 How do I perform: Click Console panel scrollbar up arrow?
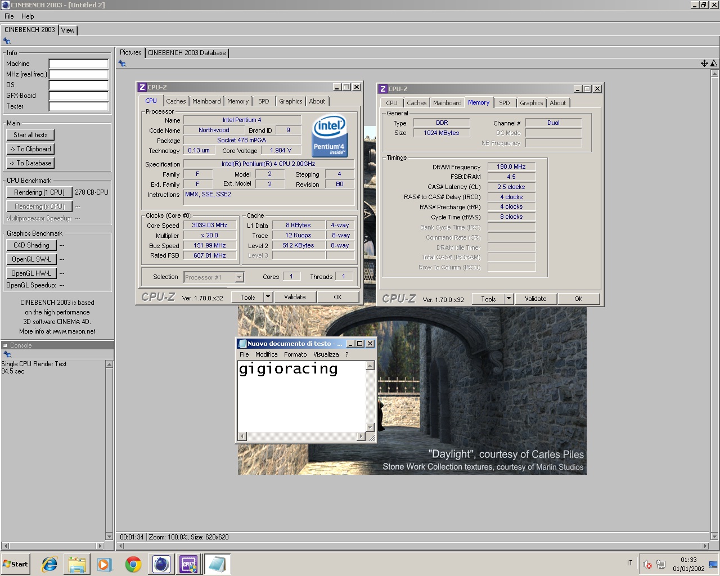(109, 364)
